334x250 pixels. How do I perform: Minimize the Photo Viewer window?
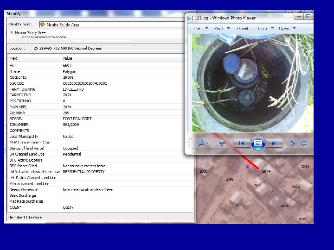(299, 17)
